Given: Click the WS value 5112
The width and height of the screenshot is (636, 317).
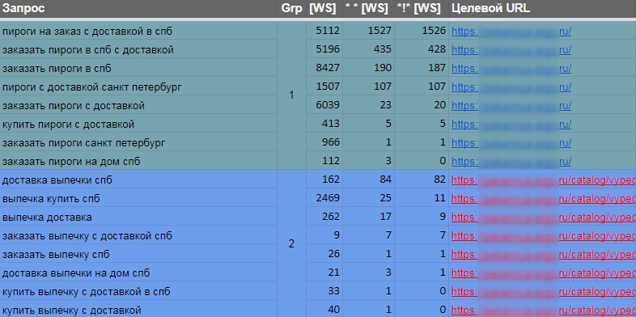Looking at the screenshot, I should tap(328, 32).
